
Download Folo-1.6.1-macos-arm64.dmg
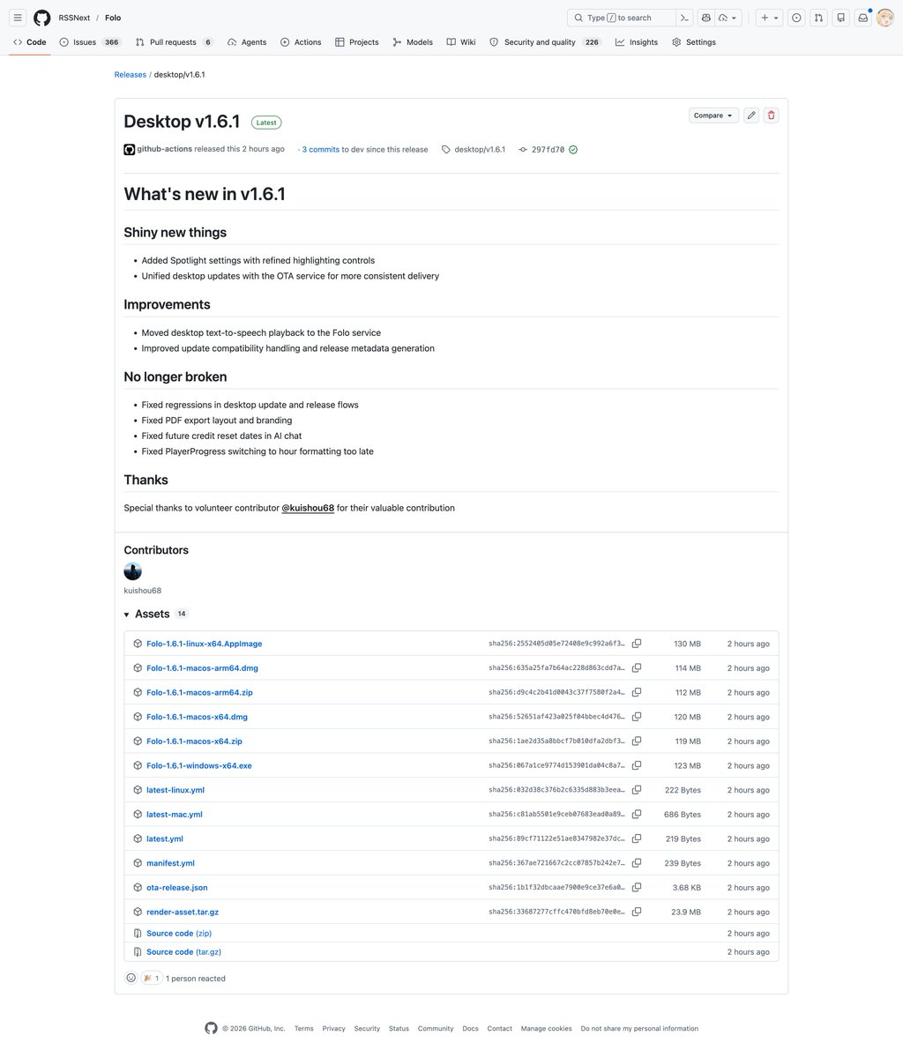click(x=202, y=668)
